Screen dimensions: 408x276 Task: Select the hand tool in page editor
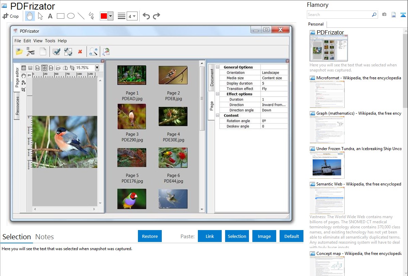point(23,76)
